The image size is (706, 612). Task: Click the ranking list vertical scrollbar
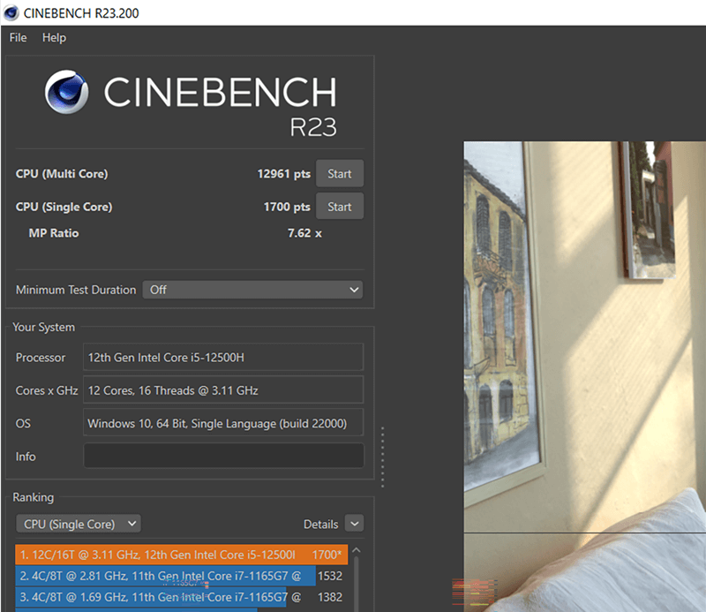357,584
